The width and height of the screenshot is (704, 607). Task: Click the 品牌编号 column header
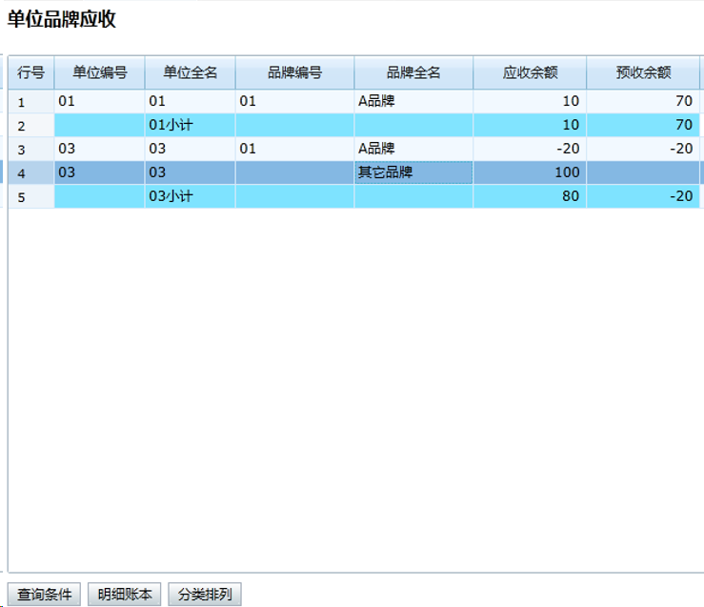point(294,73)
